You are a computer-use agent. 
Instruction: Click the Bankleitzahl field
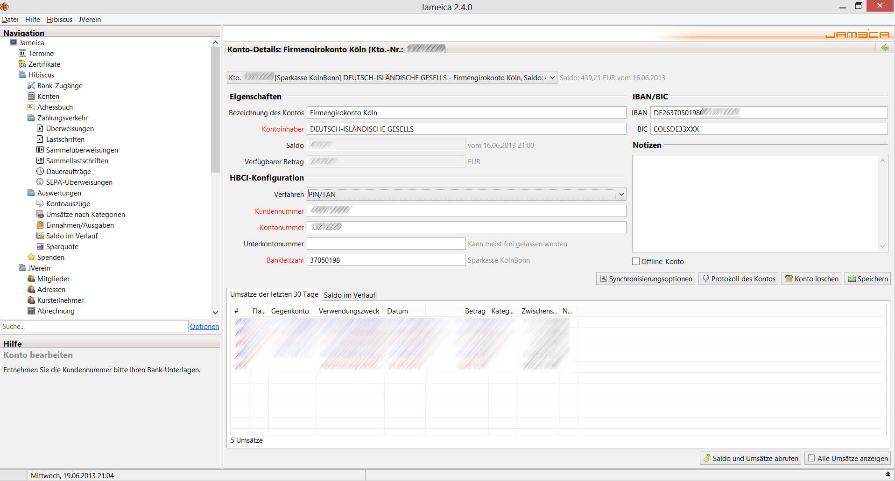386,260
